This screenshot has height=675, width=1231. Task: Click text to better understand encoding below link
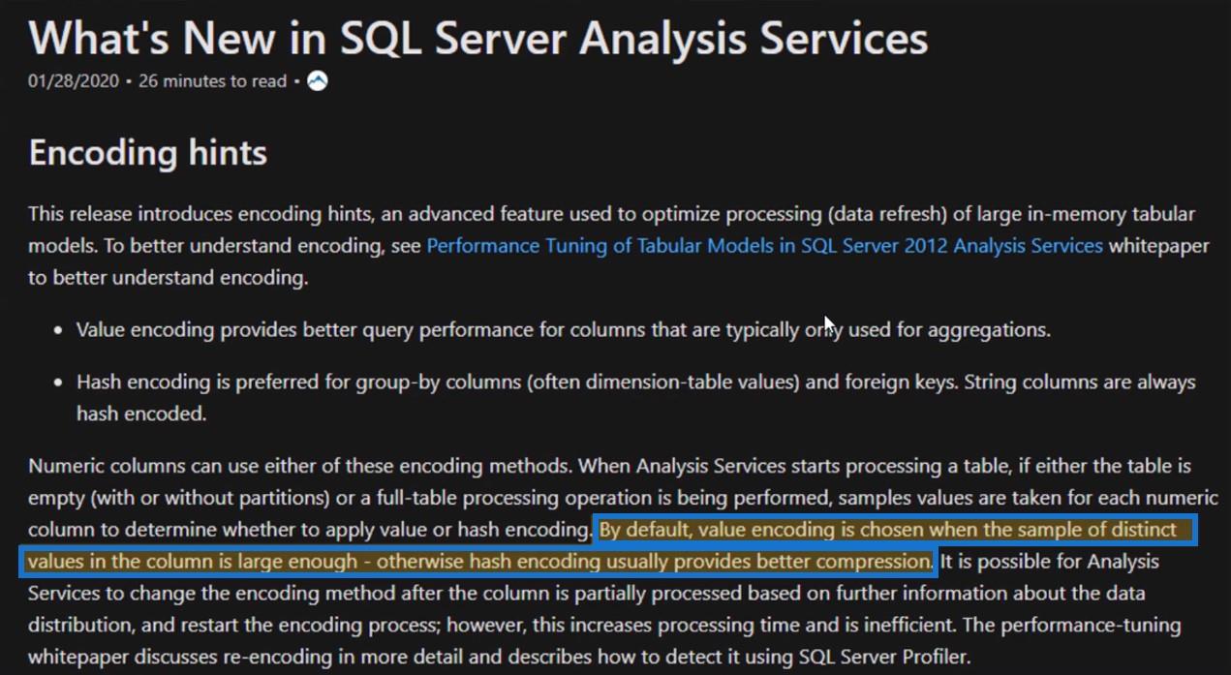168,279
